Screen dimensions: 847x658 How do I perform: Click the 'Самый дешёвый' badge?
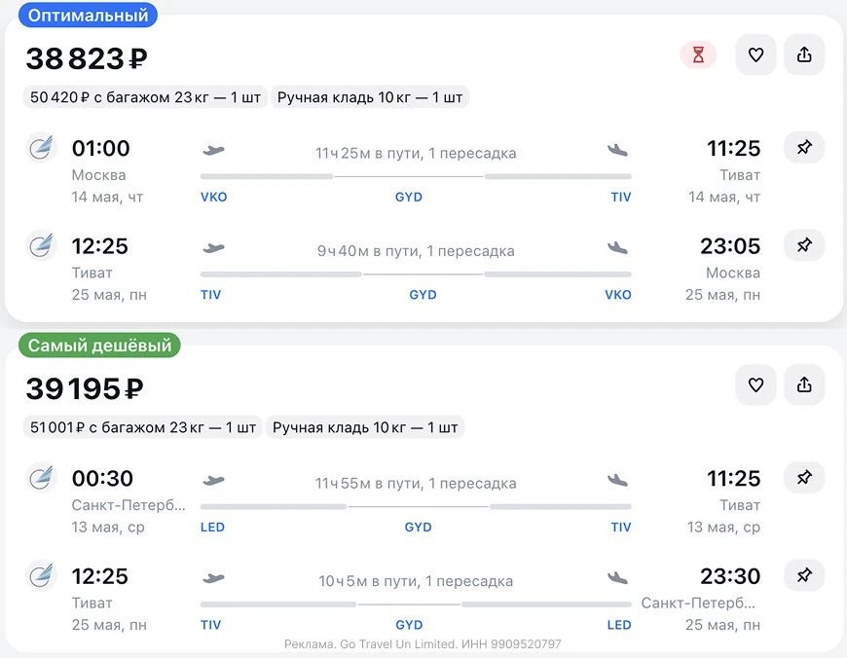[x=99, y=346]
